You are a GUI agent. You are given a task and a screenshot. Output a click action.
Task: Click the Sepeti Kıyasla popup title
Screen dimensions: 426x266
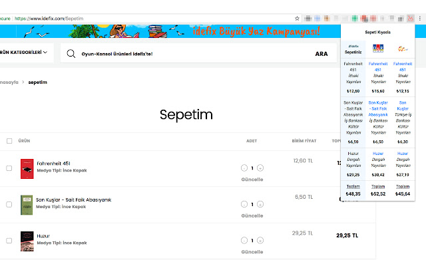[x=377, y=33]
